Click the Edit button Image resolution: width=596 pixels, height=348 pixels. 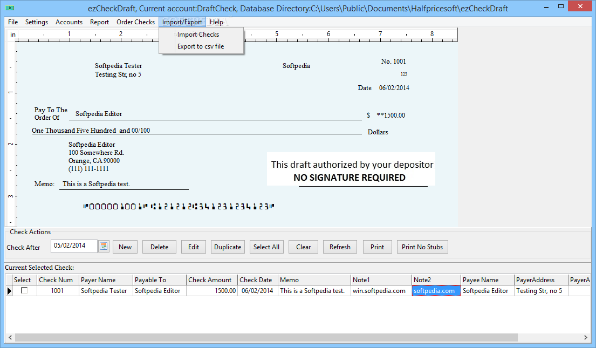(x=194, y=247)
